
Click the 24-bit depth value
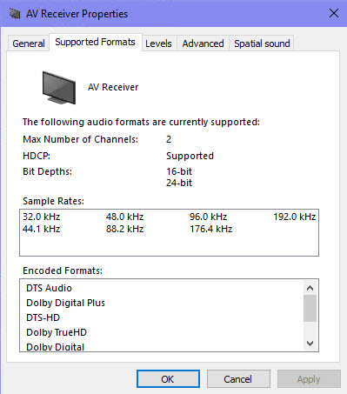(x=179, y=183)
